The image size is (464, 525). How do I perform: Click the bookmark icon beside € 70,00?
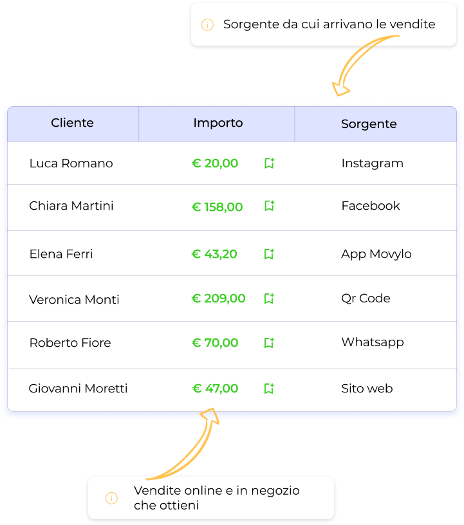tap(270, 342)
